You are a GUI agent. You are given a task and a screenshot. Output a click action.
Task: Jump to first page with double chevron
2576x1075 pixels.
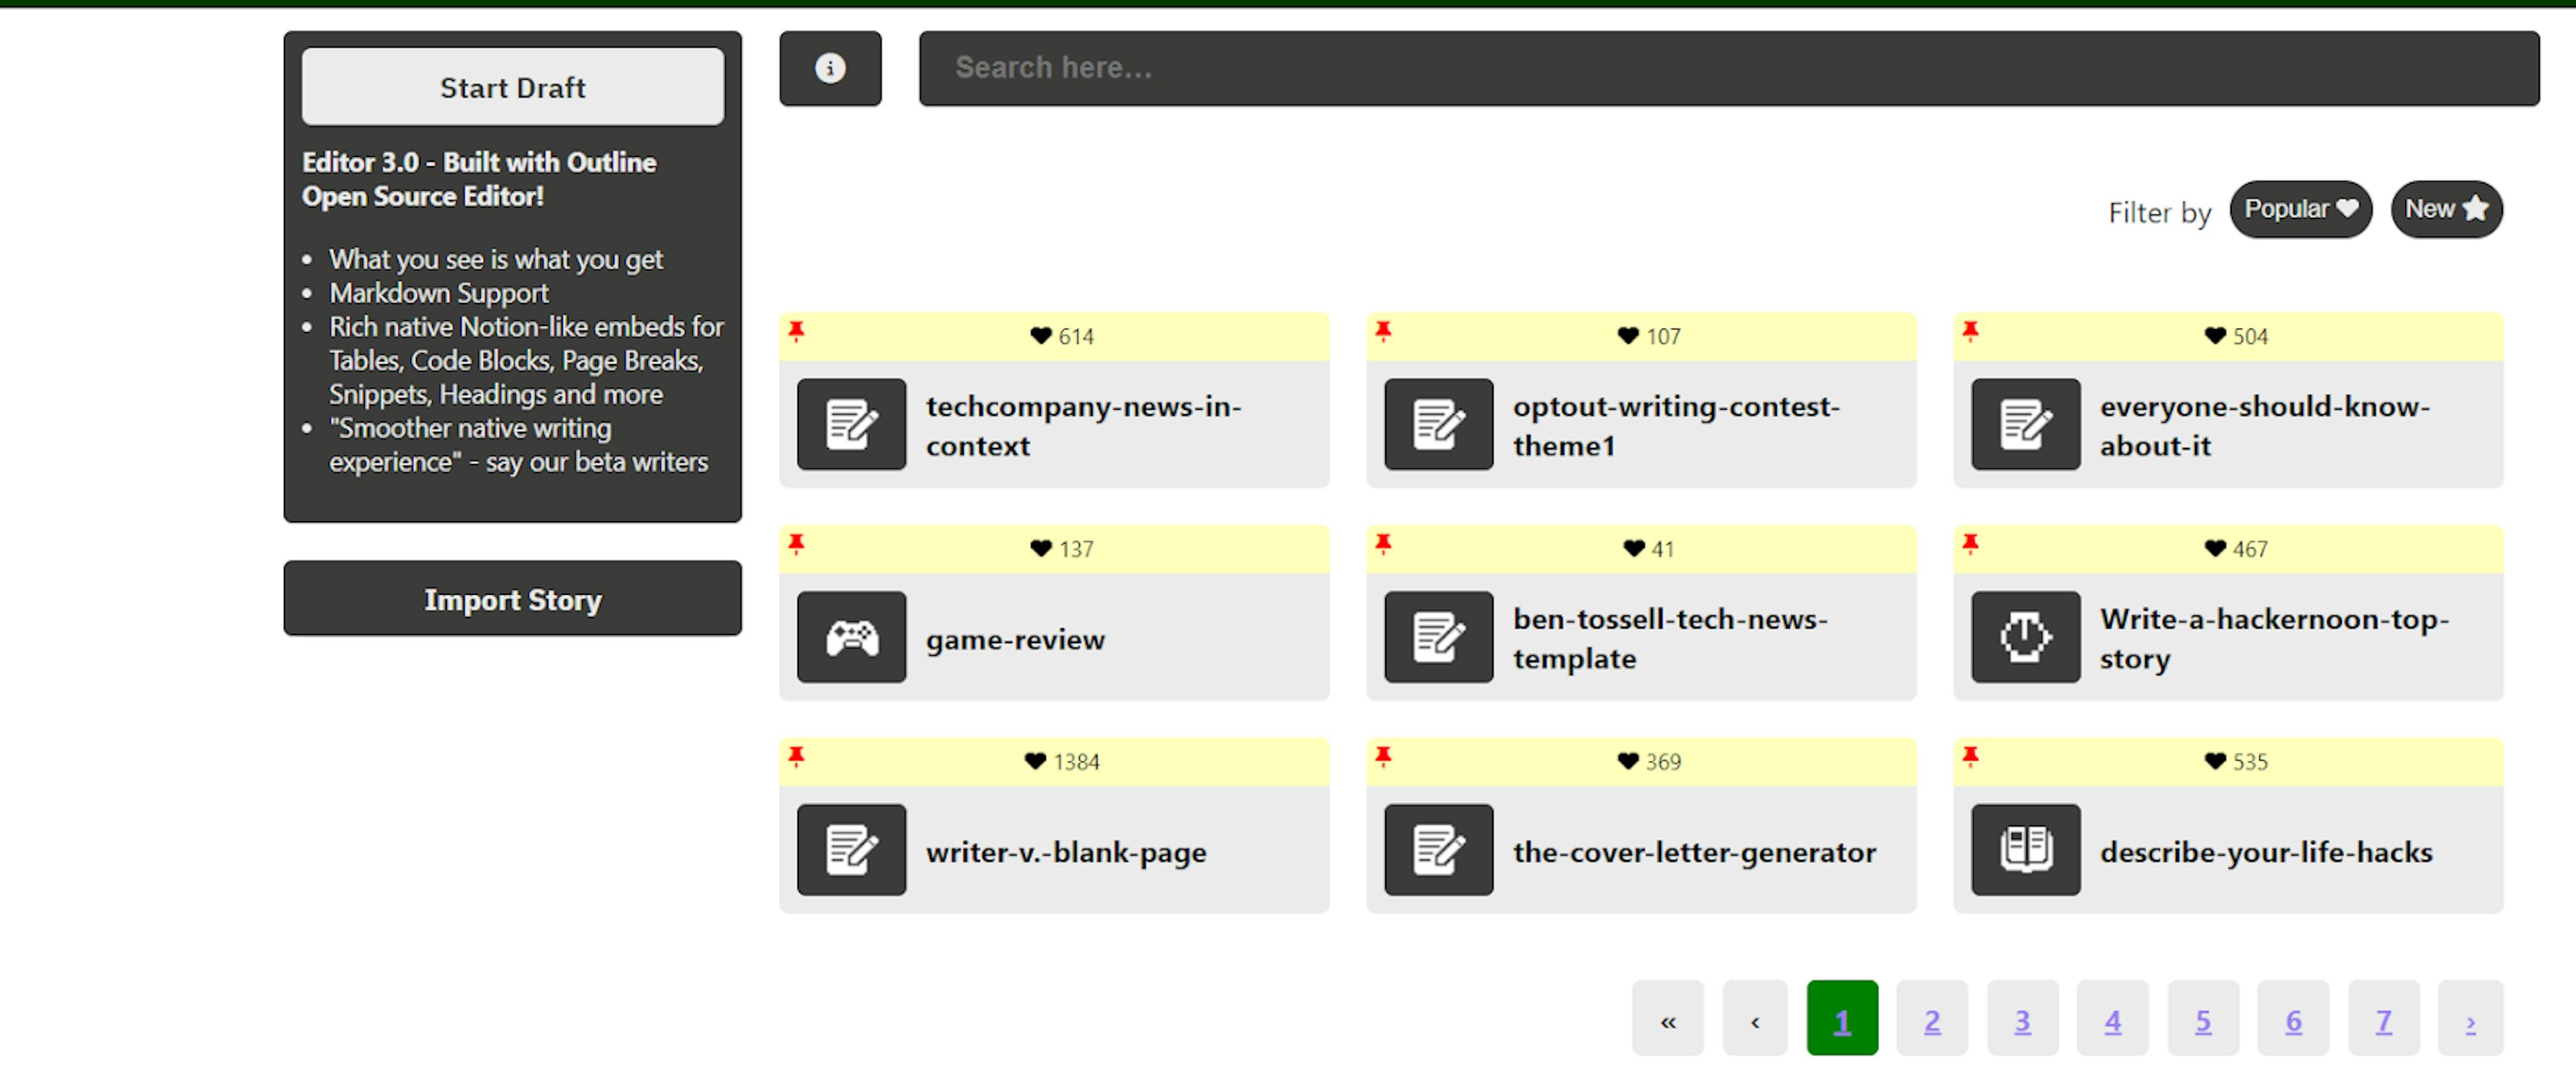click(1667, 1019)
